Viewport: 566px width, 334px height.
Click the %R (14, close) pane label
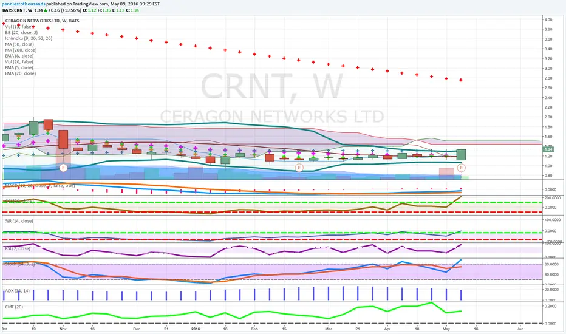[x=19, y=221]
